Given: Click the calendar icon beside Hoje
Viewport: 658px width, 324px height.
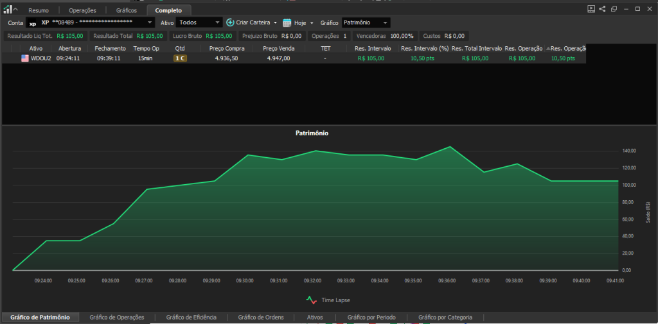Looking at the screenshot, I should (287, 22).
